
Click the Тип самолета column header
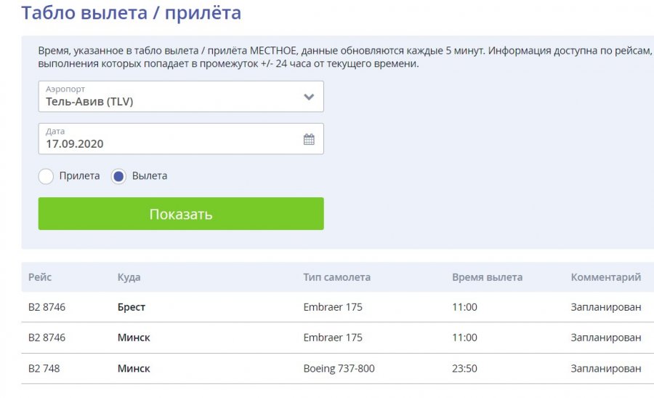pyautogui.click(x=337, y=277)
